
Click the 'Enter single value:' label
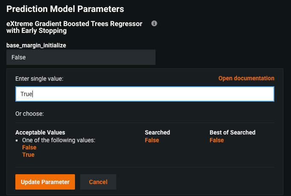coord(39,79)
